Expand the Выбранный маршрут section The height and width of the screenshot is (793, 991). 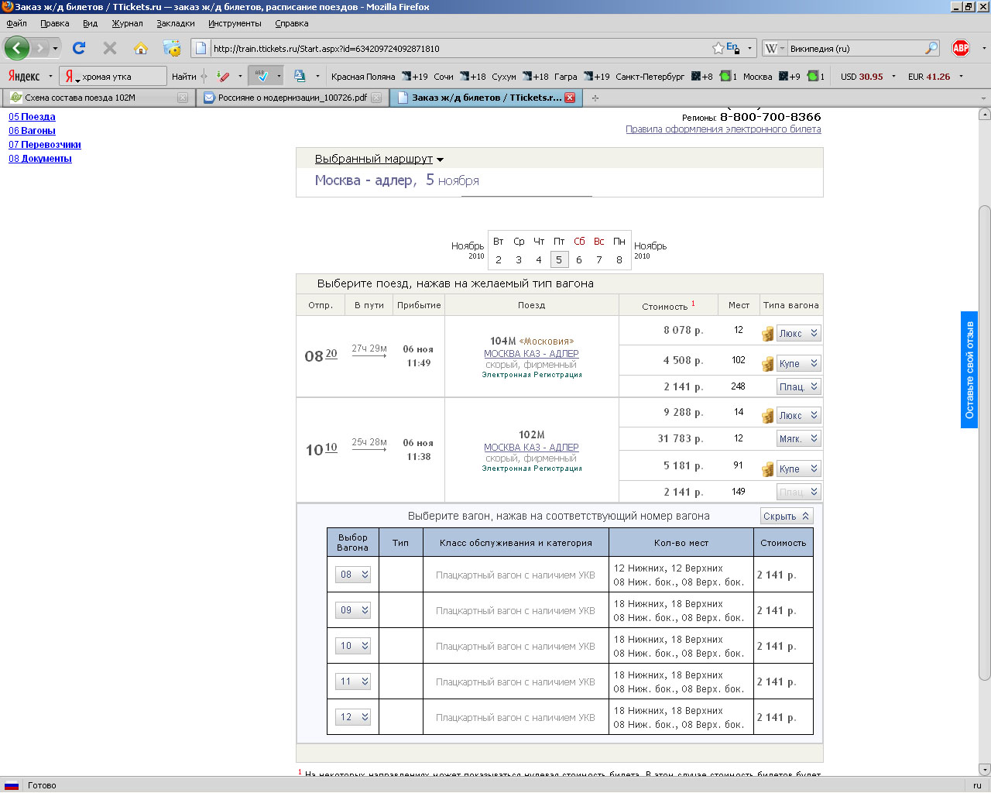click(x=379, y=159)
